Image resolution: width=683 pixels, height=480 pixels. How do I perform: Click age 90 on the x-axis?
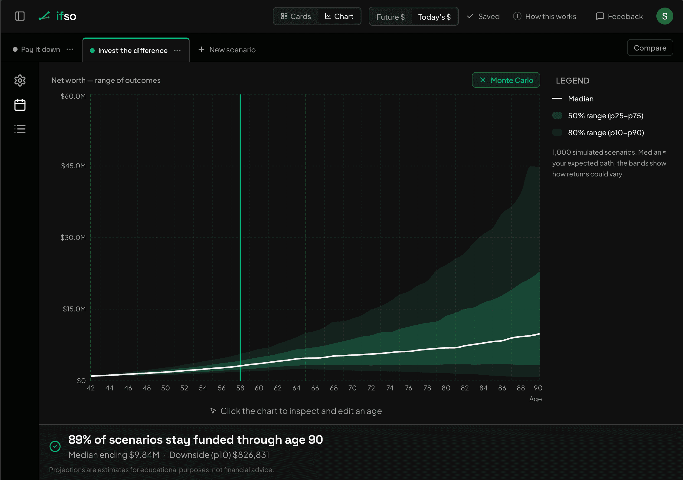tap(538, 388)
